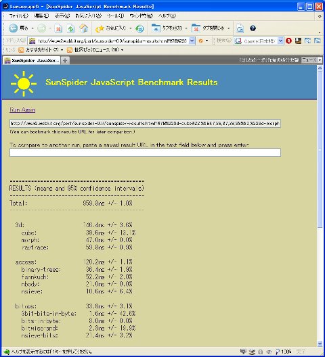Click the Add tab folder icon
Viewport: 325px width, 357px height.
pyautogui.click(x=156, y=28)
